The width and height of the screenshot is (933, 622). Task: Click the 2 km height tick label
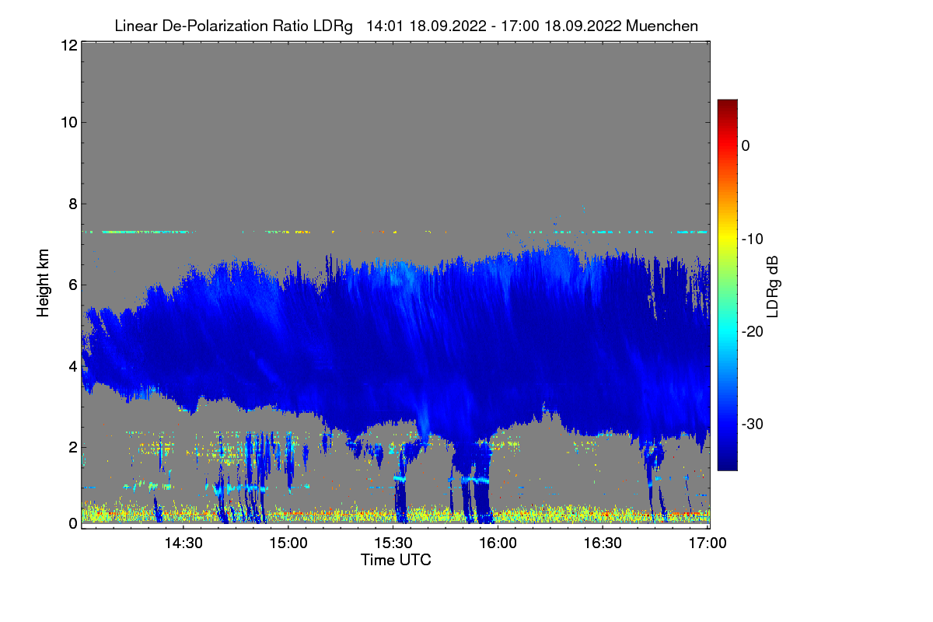click(72, 447)
